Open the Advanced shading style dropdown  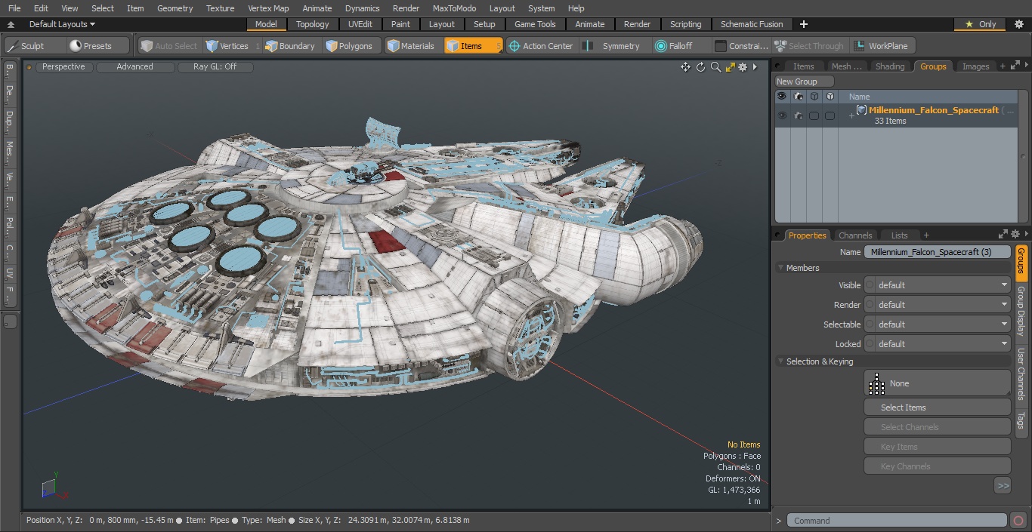(x=134, y=66)
